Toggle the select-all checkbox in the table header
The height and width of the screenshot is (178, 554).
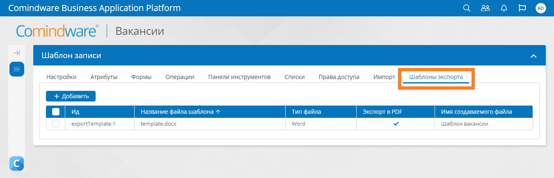pos(56,112)
